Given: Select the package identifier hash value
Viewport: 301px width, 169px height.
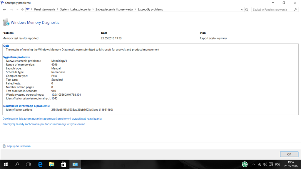Looking at the screenshot, I should point(82,110).
